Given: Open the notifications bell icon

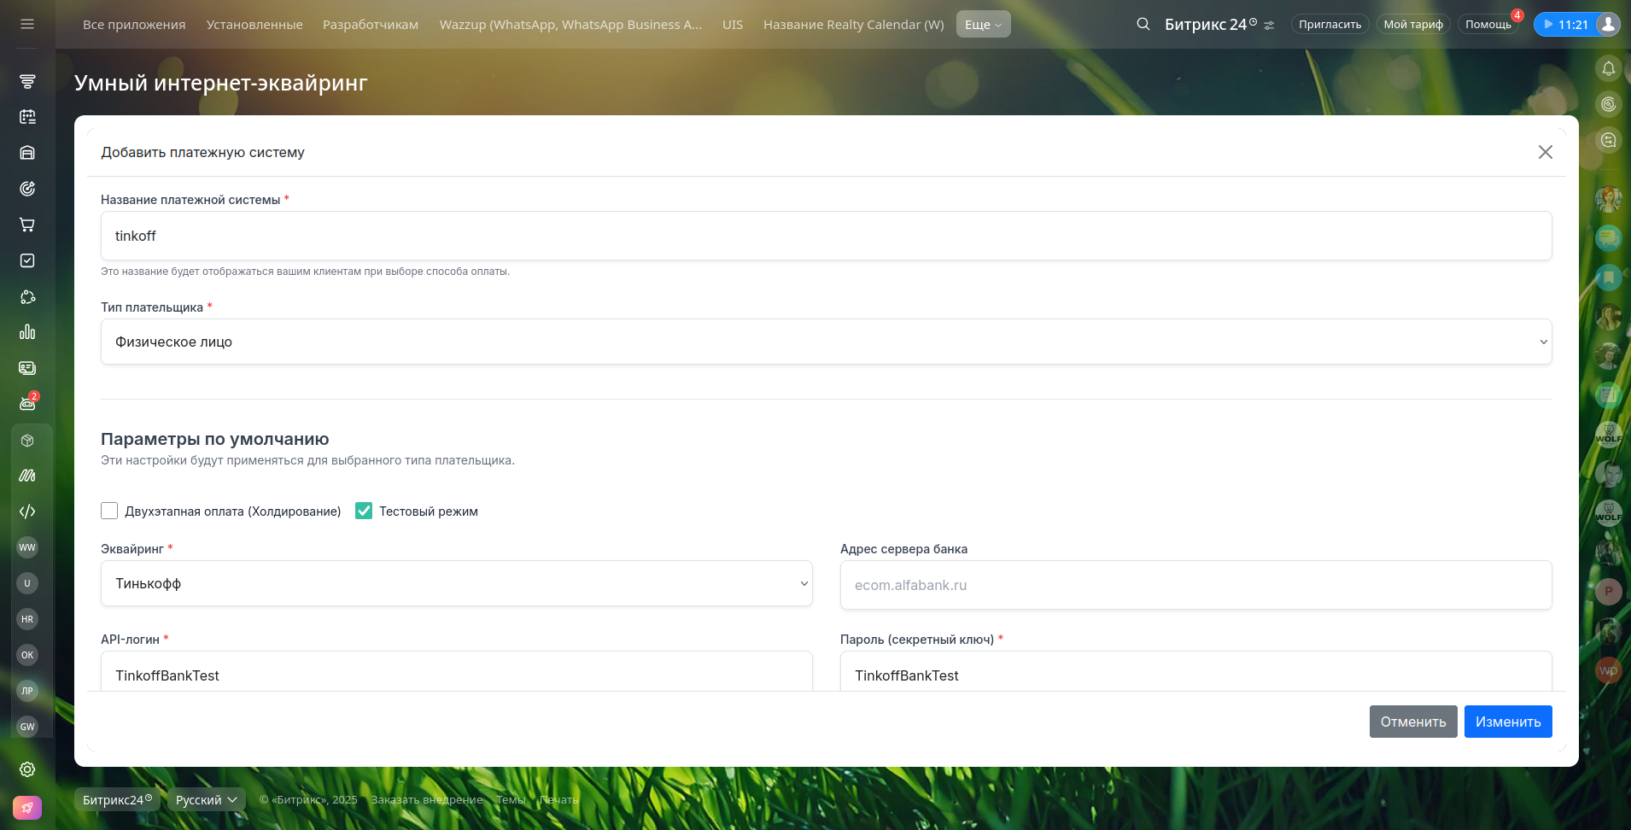Looking at the screenshot, I should point(1609,68).
